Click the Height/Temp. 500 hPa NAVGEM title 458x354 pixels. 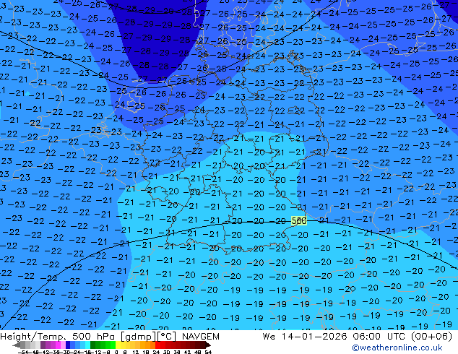(110, 337)
